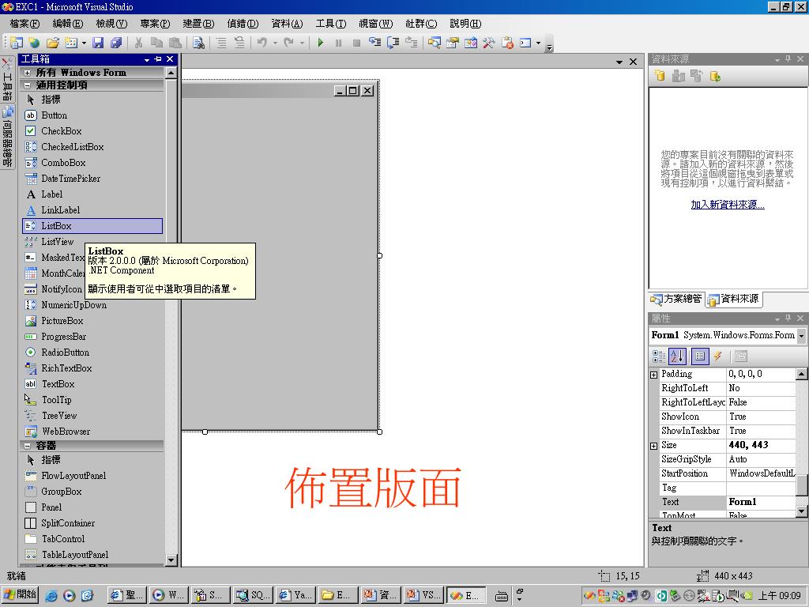Screen dimensions: 809x607
Task: Select GroupBox container in toolbox
Action: (x=93, y=492)
